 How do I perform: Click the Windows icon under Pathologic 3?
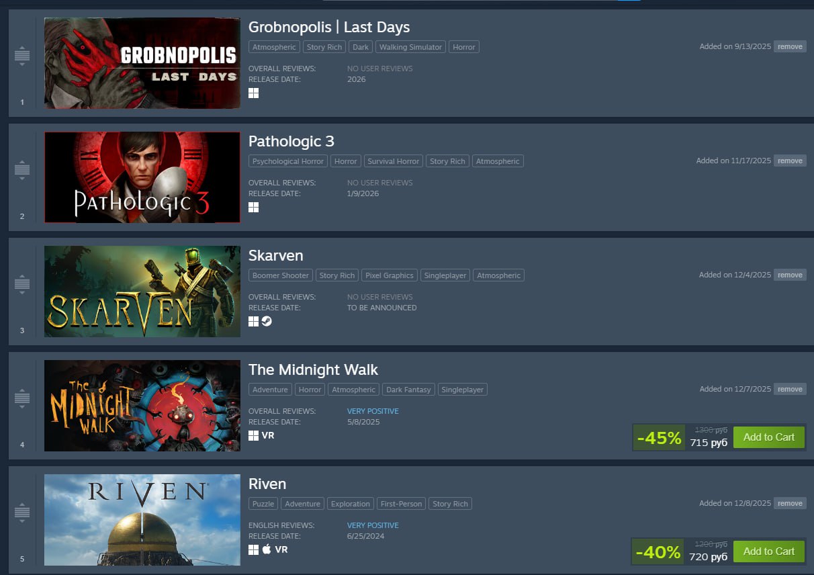coord(253,208)
